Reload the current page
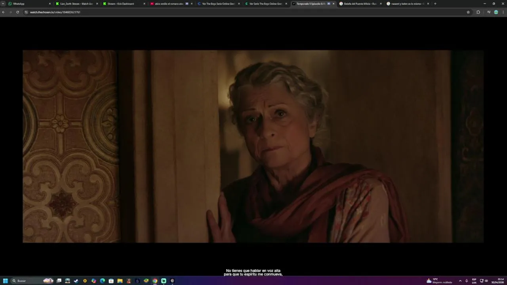Viewport: 507px width, 285px height. pyautogui.click(x=17, y=12)
